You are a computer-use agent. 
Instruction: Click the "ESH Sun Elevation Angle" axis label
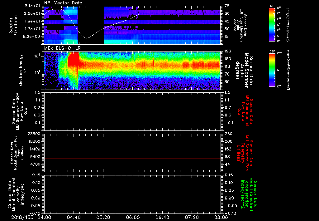pos(240,25)
